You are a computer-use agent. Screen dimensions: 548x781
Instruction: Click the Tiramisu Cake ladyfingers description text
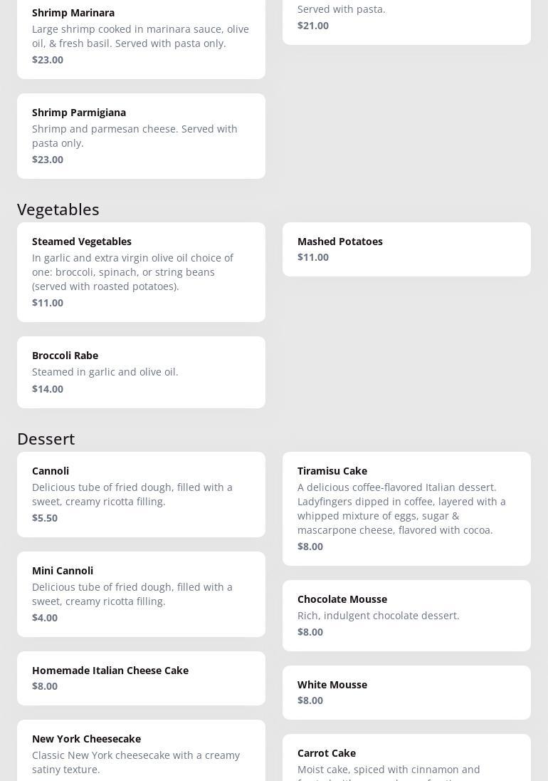401,509
